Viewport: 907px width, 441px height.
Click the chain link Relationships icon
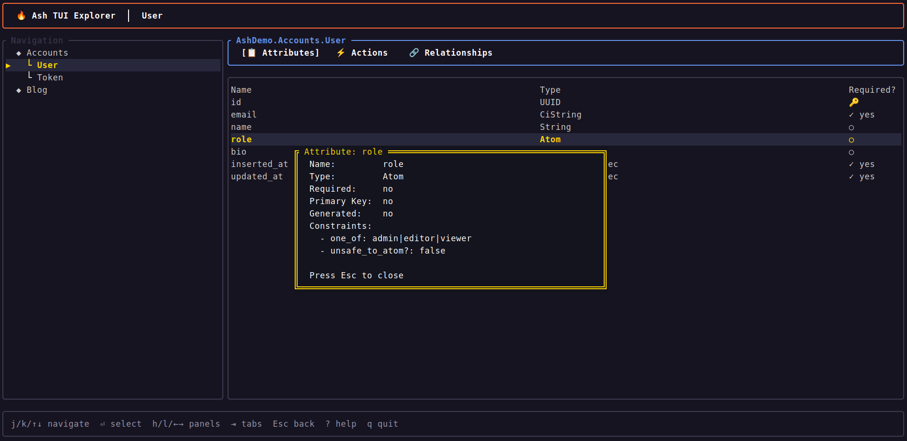pos(414,53)
